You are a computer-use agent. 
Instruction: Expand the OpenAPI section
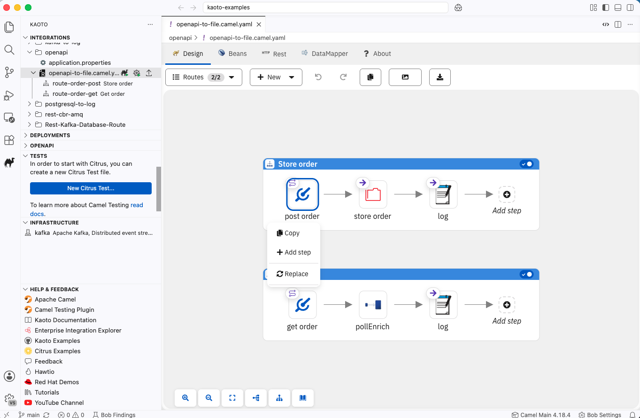(x=25, y=146)
